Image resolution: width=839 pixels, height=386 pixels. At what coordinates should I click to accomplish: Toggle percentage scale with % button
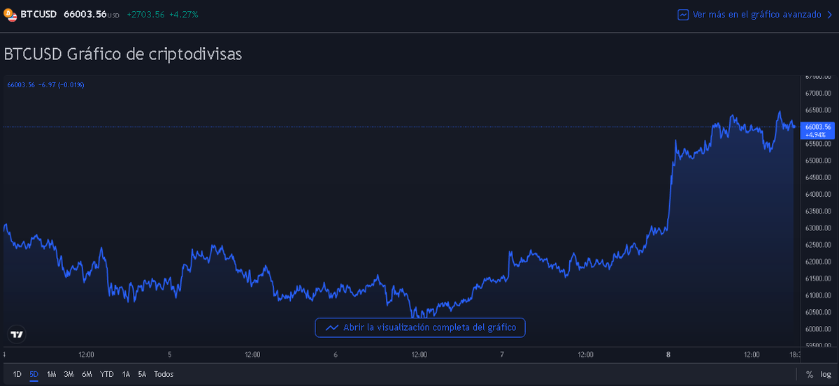point(810,374)
